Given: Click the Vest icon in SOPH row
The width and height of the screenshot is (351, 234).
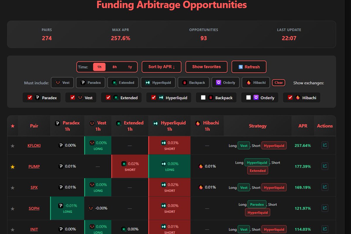Looking at the screenshot, I should pyautogui.click(x=91, y=208).
